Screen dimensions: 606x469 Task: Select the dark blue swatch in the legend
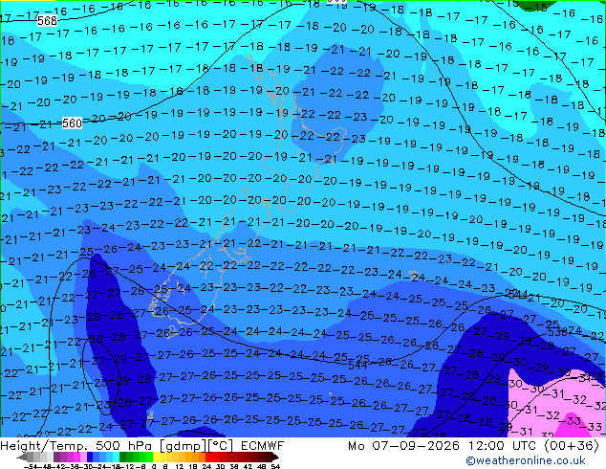pos(90,457)
